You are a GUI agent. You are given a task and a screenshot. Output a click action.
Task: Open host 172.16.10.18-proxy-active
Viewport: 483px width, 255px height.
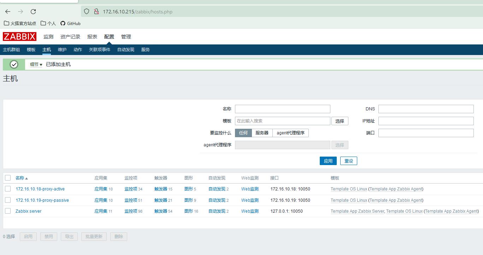tap(40, 189)
